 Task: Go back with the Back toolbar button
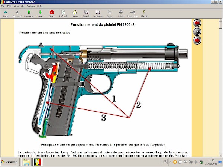tap(6, 14)
